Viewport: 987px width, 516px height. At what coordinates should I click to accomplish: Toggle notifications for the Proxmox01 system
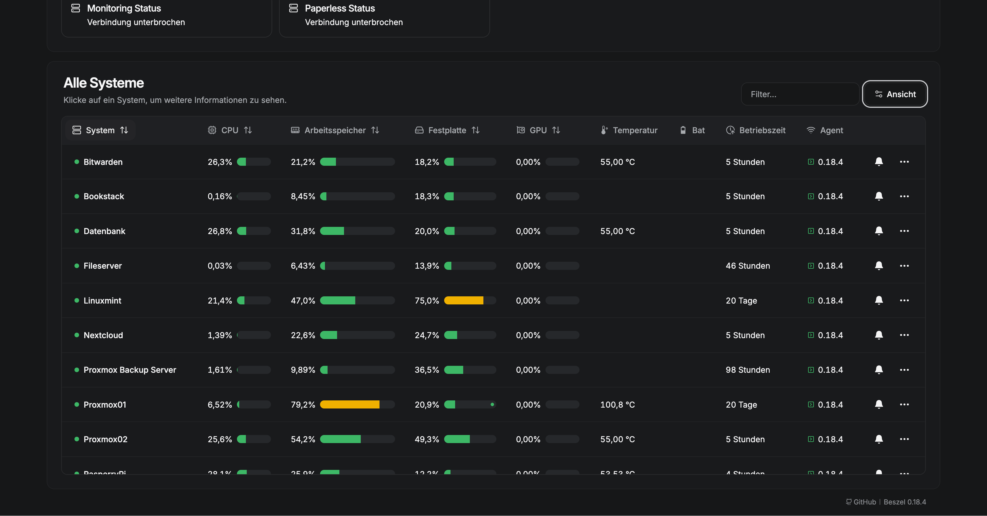click(x=879, y=405)
